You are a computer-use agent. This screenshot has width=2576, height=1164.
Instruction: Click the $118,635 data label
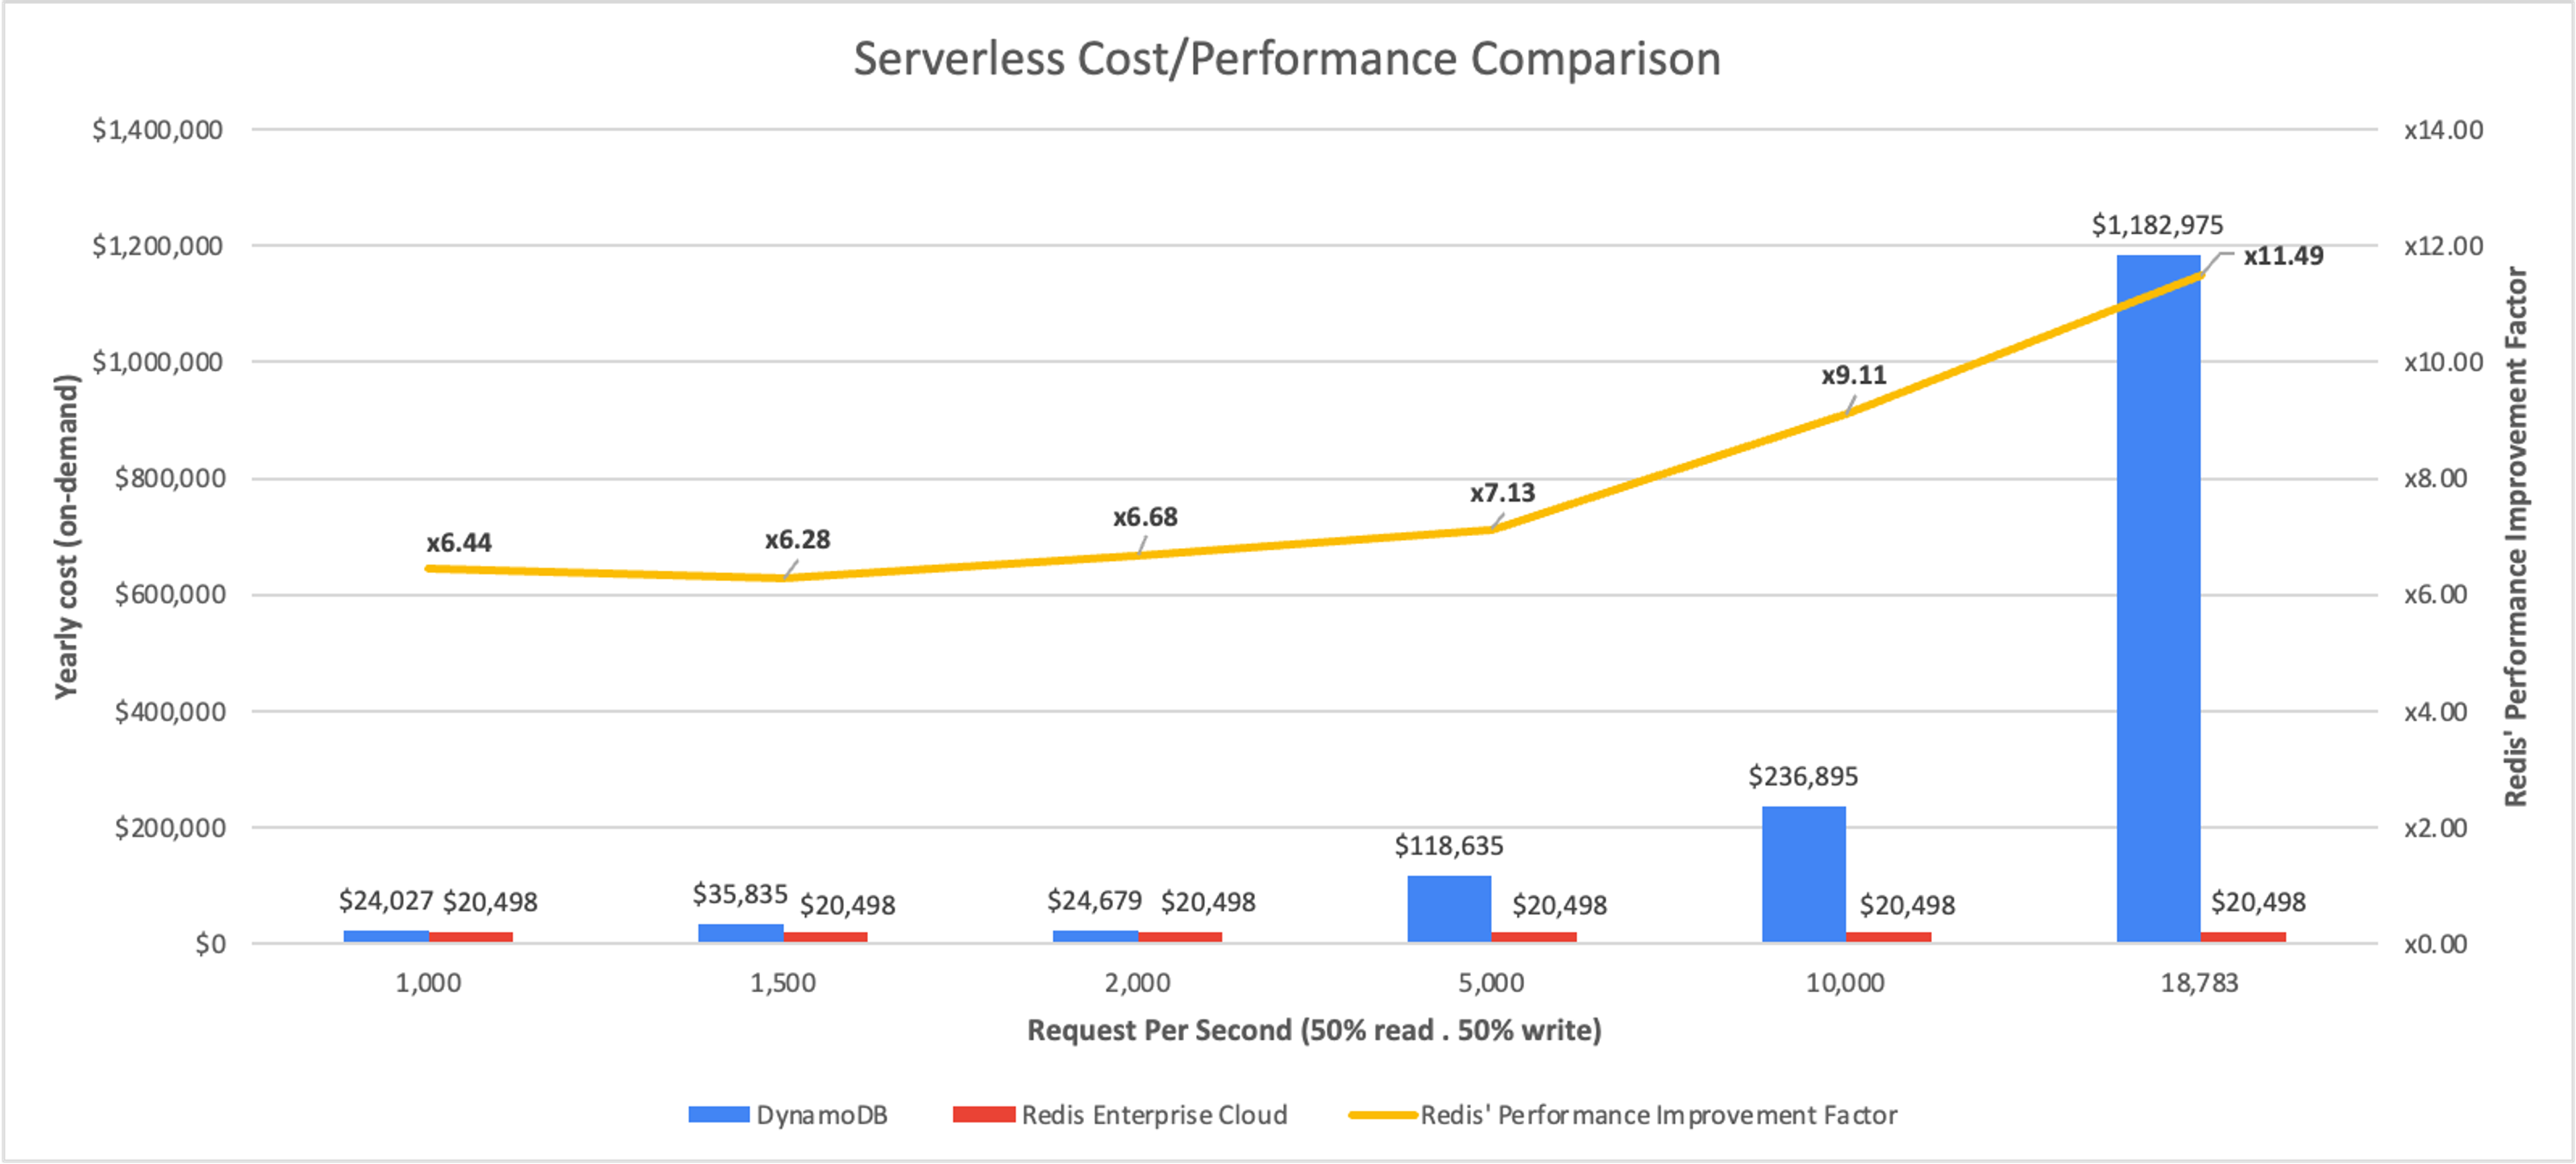pyautogui.click(x=1449, y=846)
